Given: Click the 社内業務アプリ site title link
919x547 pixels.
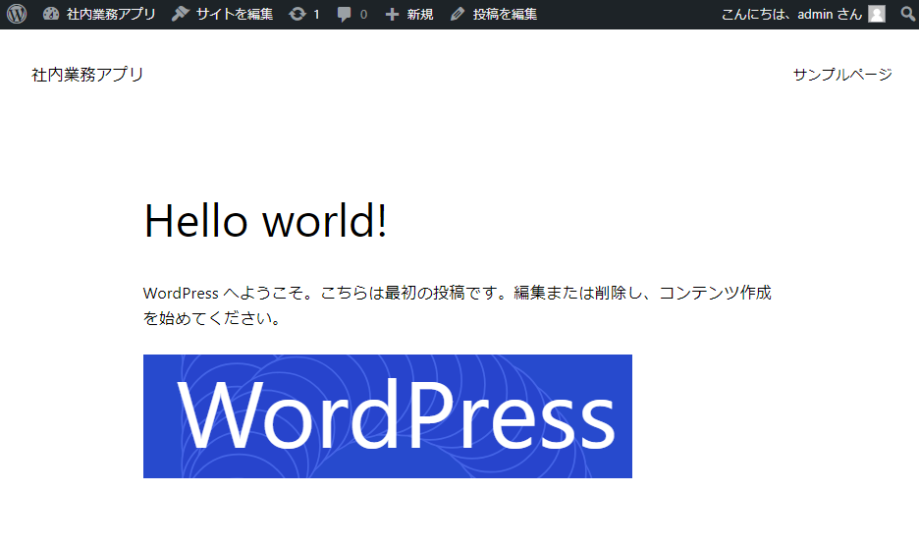Looking at the screenshot, I should pyautogui.click(x=87, y=75).
